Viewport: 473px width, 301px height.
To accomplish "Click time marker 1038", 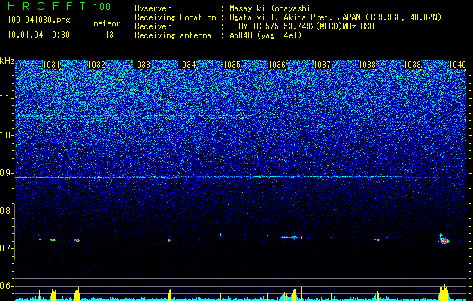I will 368,65.
